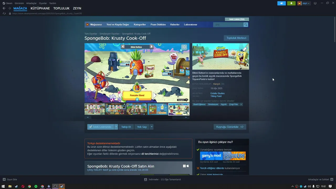
Task: Click the Yok Say button
Action: click(142, 127)
